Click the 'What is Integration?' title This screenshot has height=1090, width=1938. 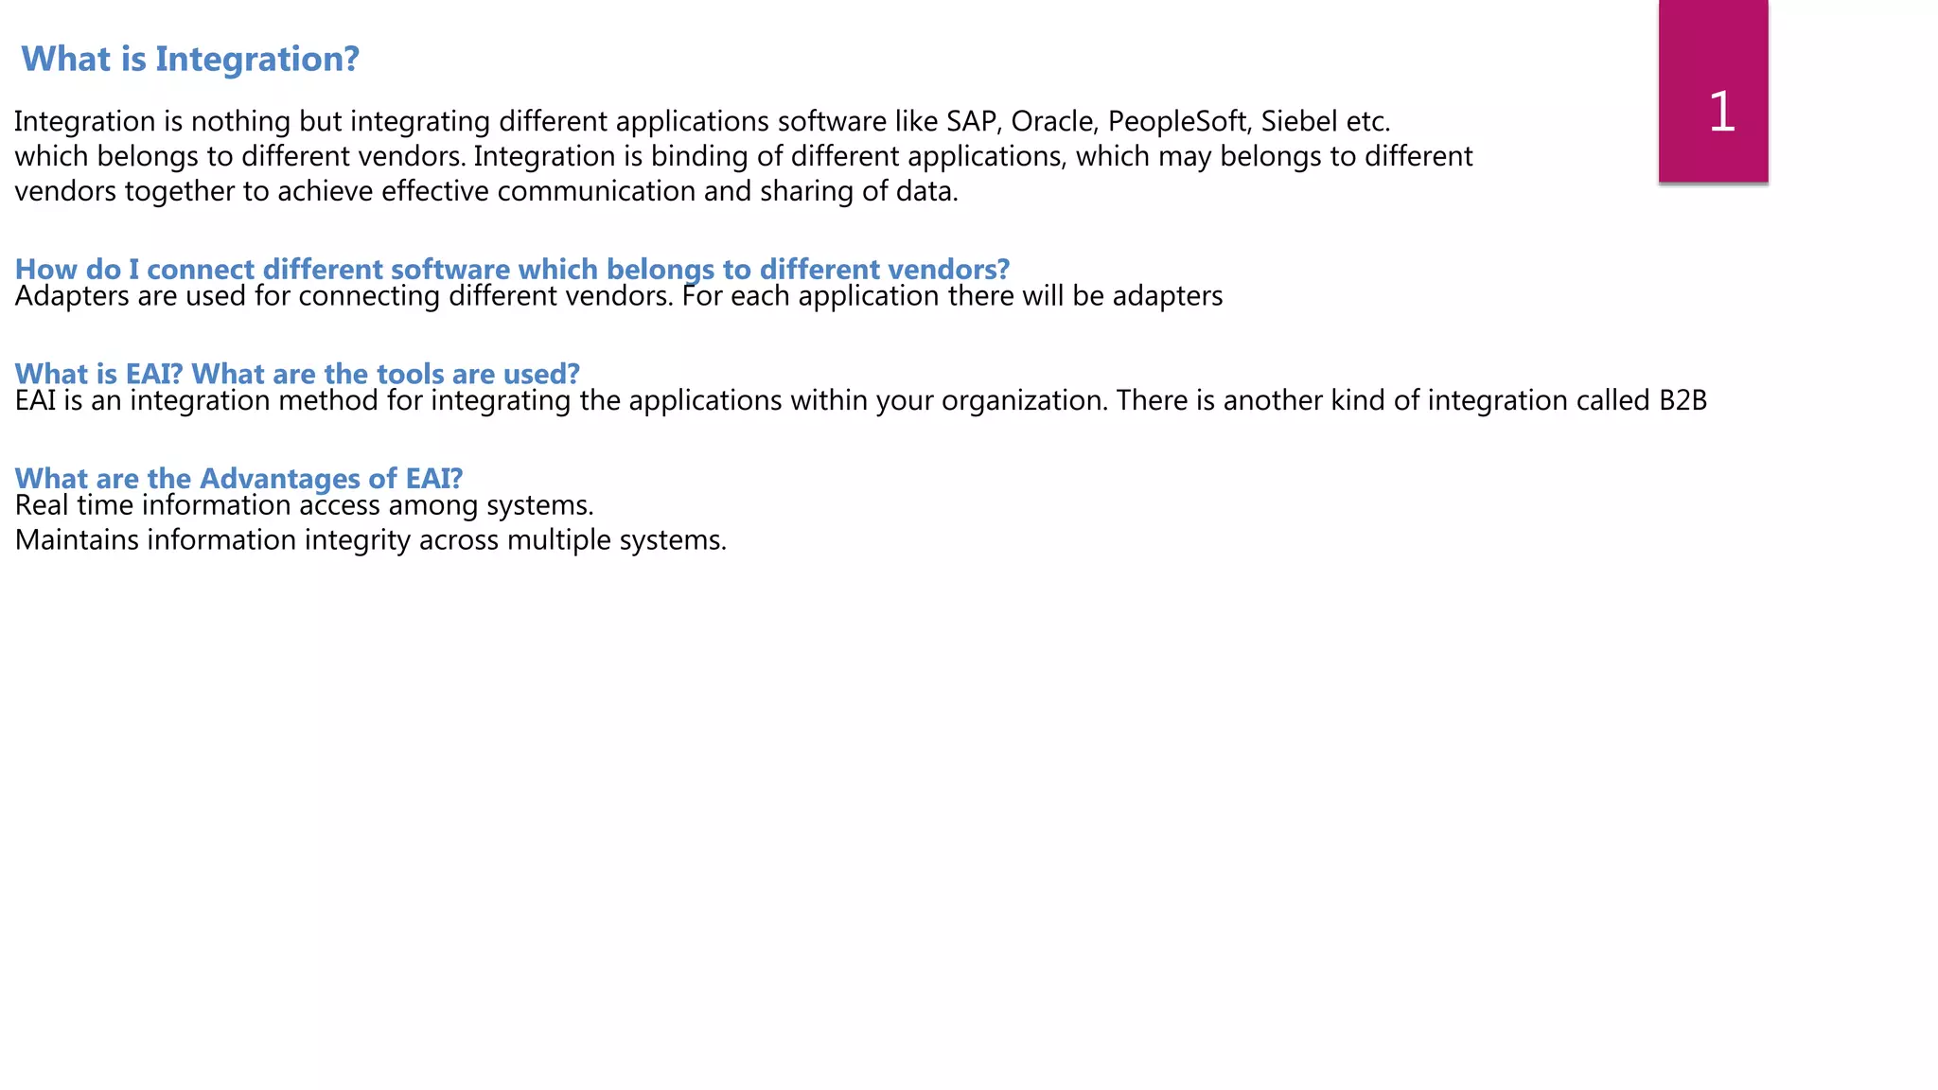tap(189, 59)
